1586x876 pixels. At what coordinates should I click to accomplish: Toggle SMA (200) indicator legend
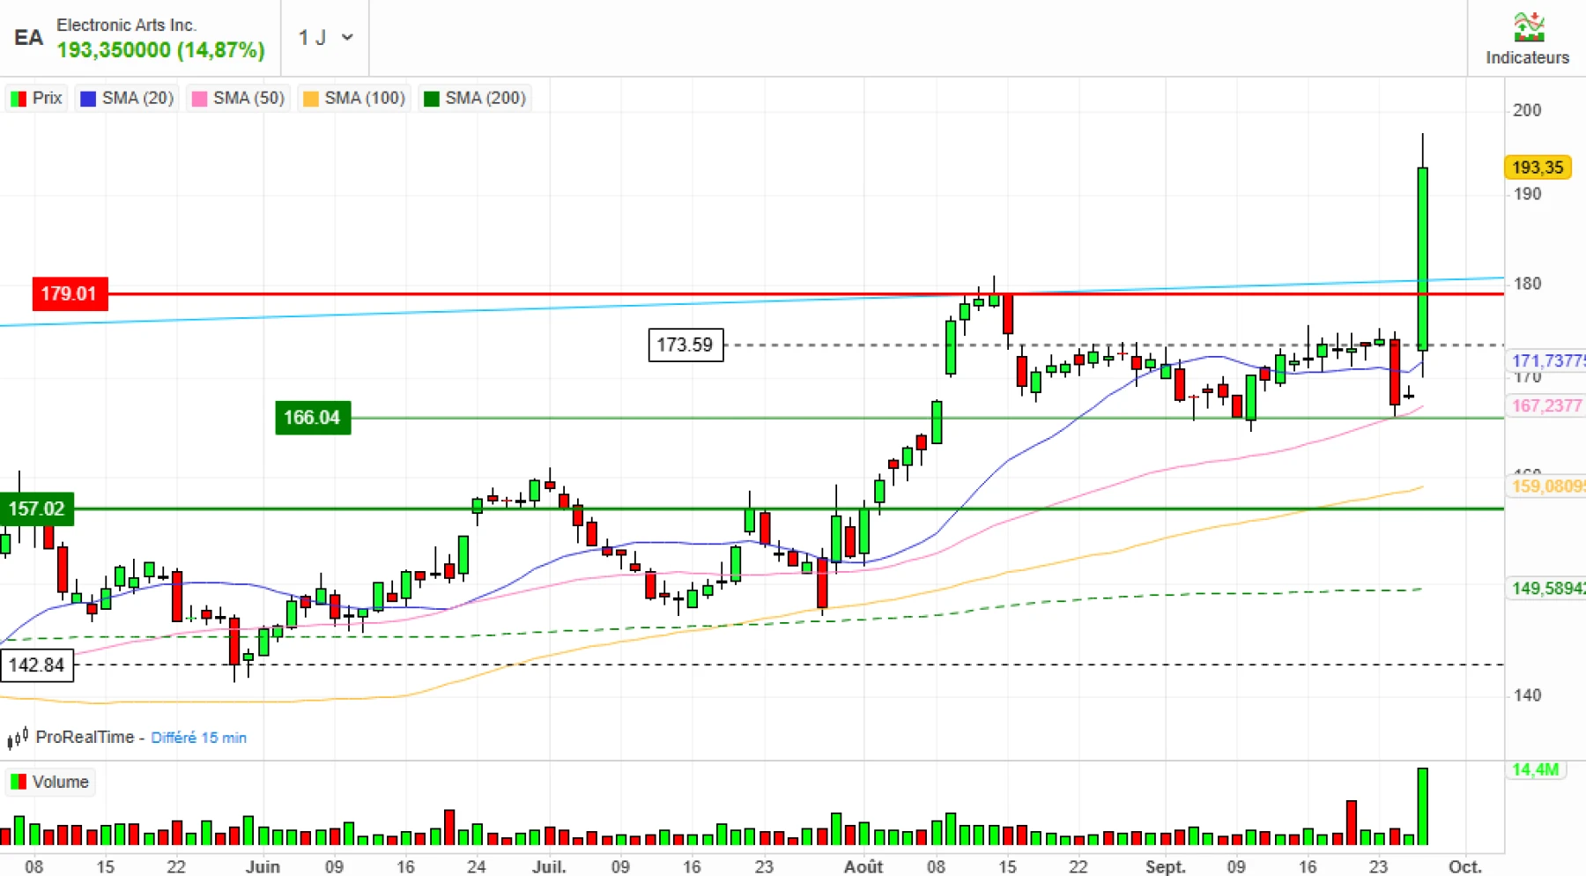[475, 98]
